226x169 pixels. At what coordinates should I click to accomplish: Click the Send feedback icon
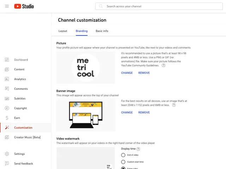7,163
